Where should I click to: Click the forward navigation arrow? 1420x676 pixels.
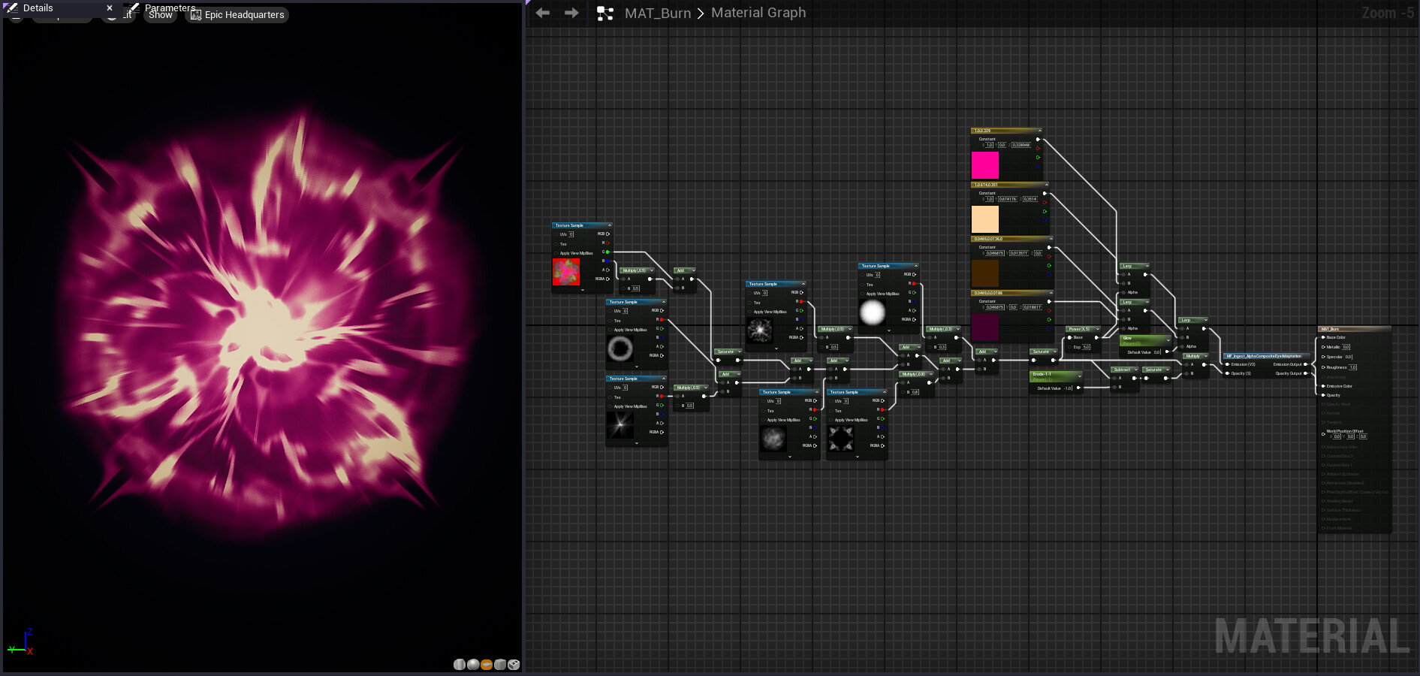pyautogui.click(x=571, y=13)
